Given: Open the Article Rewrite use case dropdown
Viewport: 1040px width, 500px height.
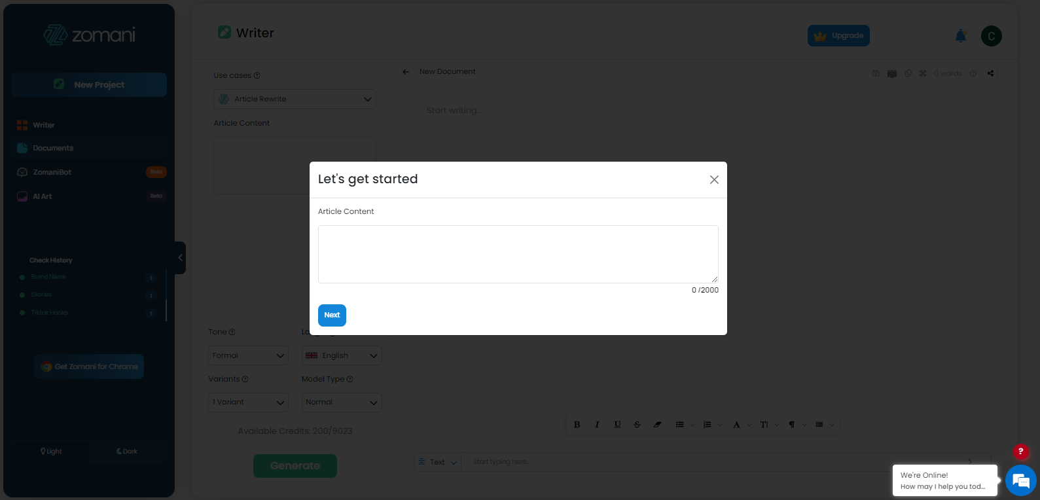Looking at the screenshot, I should pyautogui.click(x=294, y=99).
